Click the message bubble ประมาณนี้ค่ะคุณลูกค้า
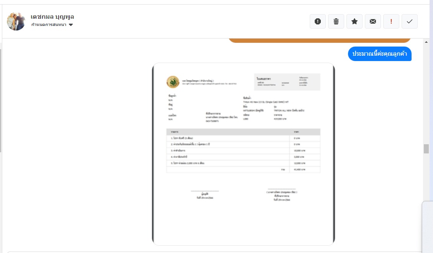 coord(380,54)
